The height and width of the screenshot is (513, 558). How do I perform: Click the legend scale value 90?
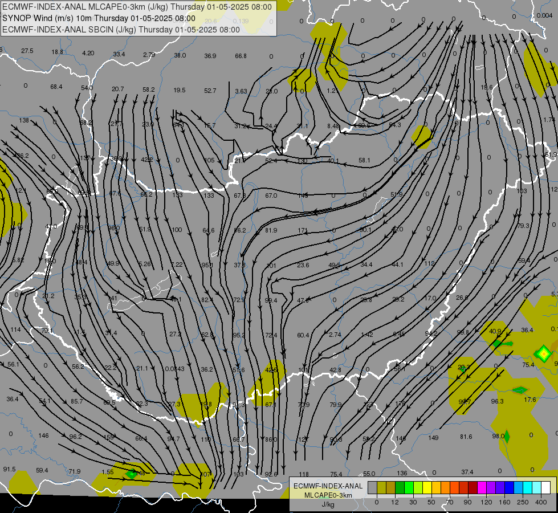point(467,502)
